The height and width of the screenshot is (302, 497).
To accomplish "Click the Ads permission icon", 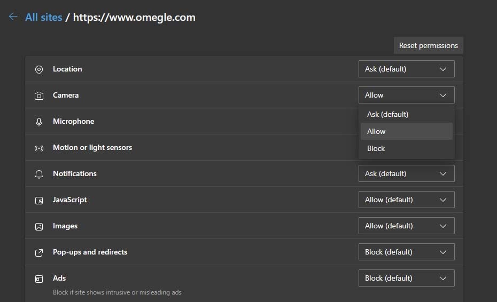I will click(x=39, y=279).
